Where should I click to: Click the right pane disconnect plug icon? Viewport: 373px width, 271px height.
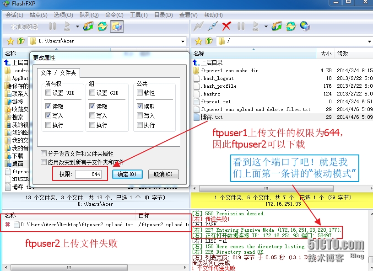tap(212, 26)
